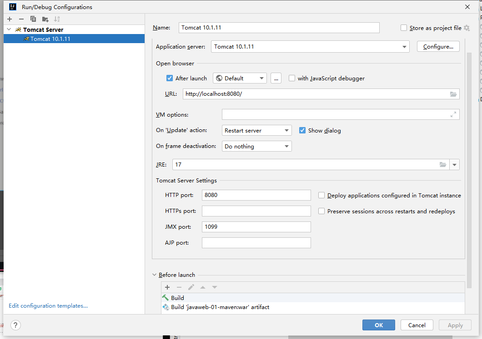Viewport: 482px width, 339px height.
Task: Click the green hammer Build icon
Action: [166, 298]
